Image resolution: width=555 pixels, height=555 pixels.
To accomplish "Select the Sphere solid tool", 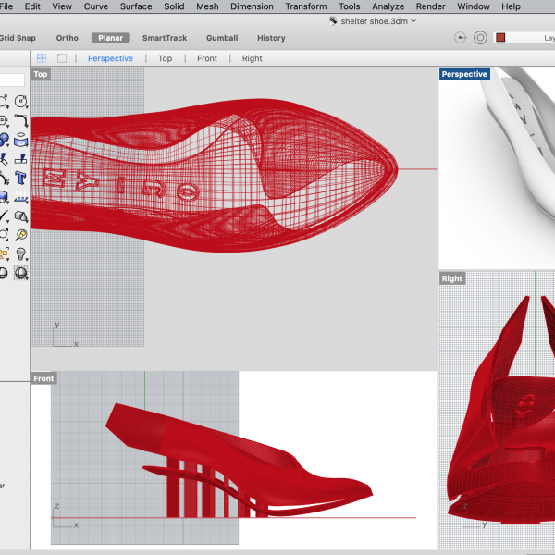I will point(3,140).
